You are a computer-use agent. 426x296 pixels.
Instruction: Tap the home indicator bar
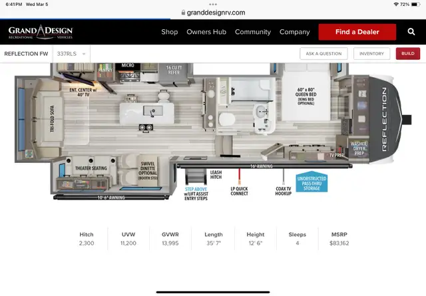tap(213, 292)
